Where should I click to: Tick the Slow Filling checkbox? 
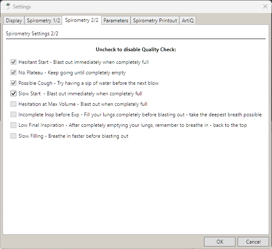(13, 136)
